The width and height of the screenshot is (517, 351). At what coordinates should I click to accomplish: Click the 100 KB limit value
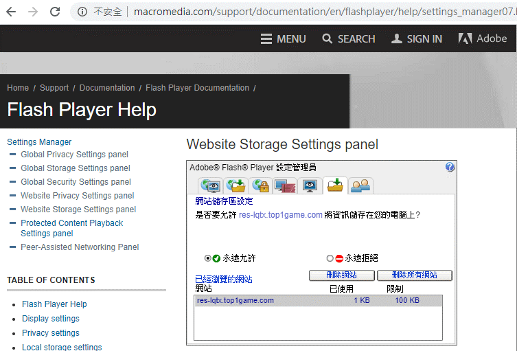(407, 301)
